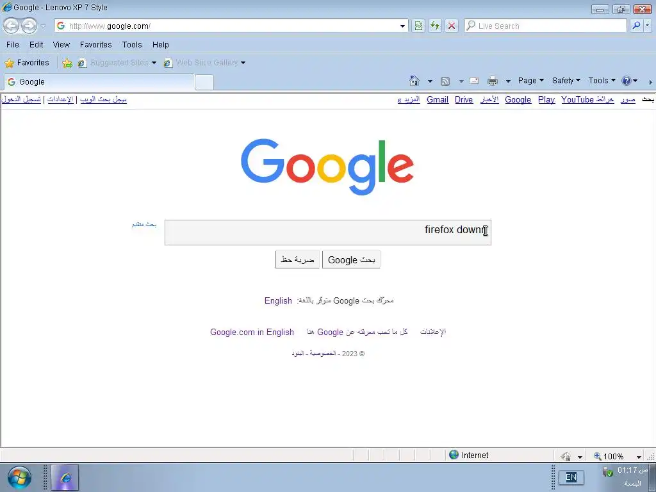Open the Favorites star button
This screenshot has width=656, height=492.
[27, 63]
